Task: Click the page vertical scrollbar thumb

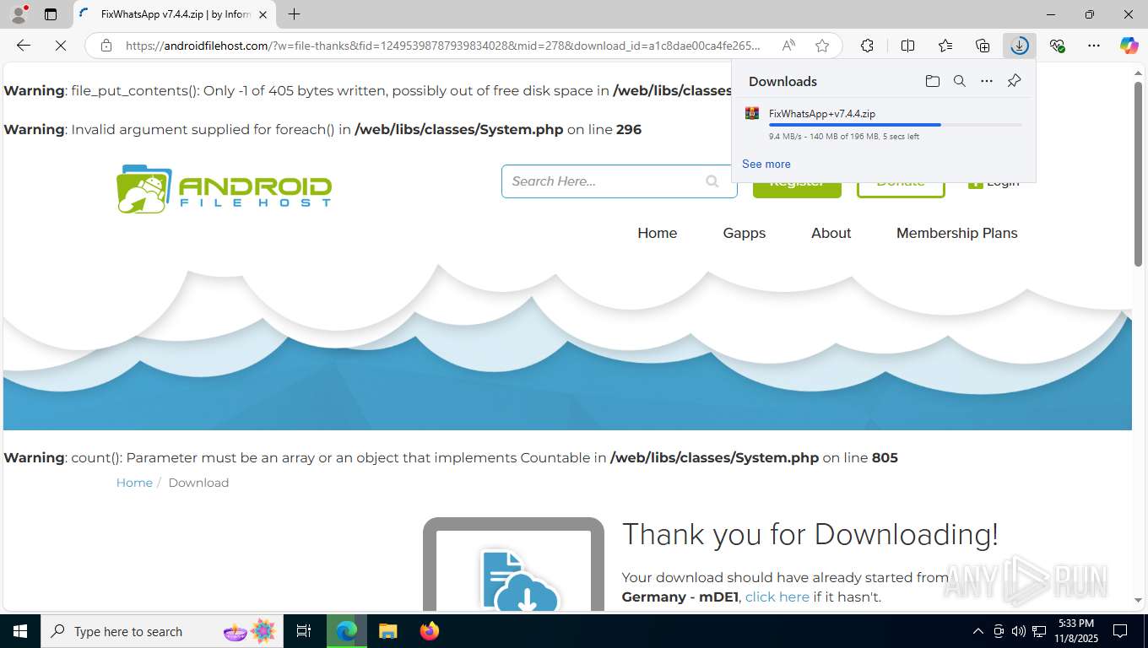Action: pos(1138,175)
